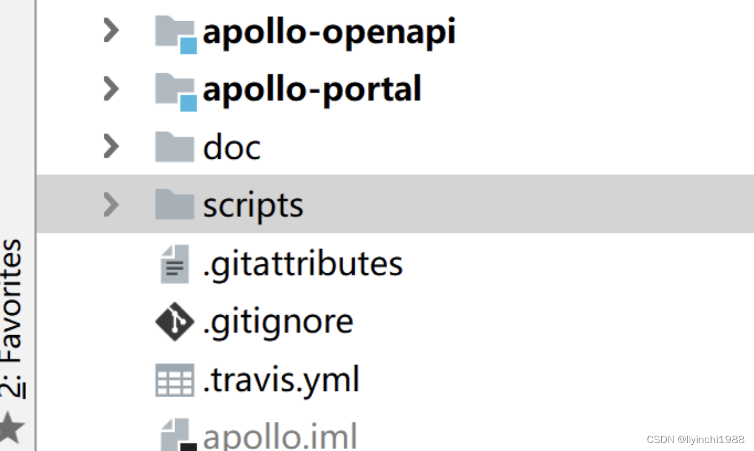The height and width of the screenshot is (451, 754).
Task: Expand the apollo-openapi folder
Action: (x=111, y=32)
